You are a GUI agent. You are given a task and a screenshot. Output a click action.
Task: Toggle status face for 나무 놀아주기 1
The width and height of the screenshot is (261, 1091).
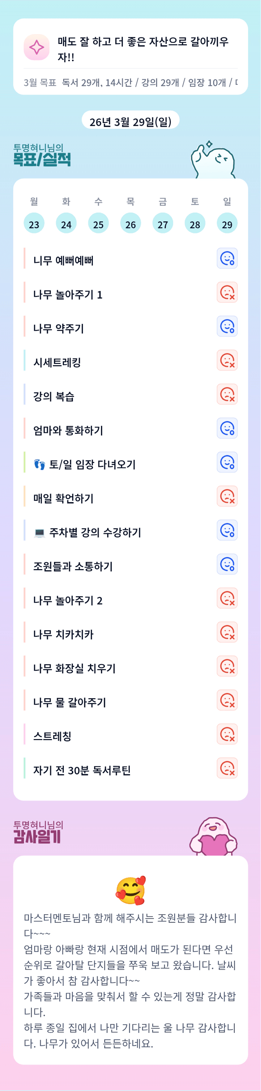227,292
